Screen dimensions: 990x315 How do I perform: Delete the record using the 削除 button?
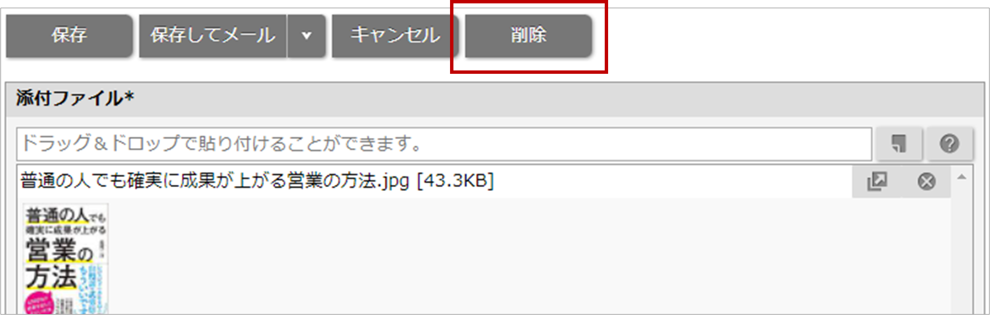pos(528,36)
